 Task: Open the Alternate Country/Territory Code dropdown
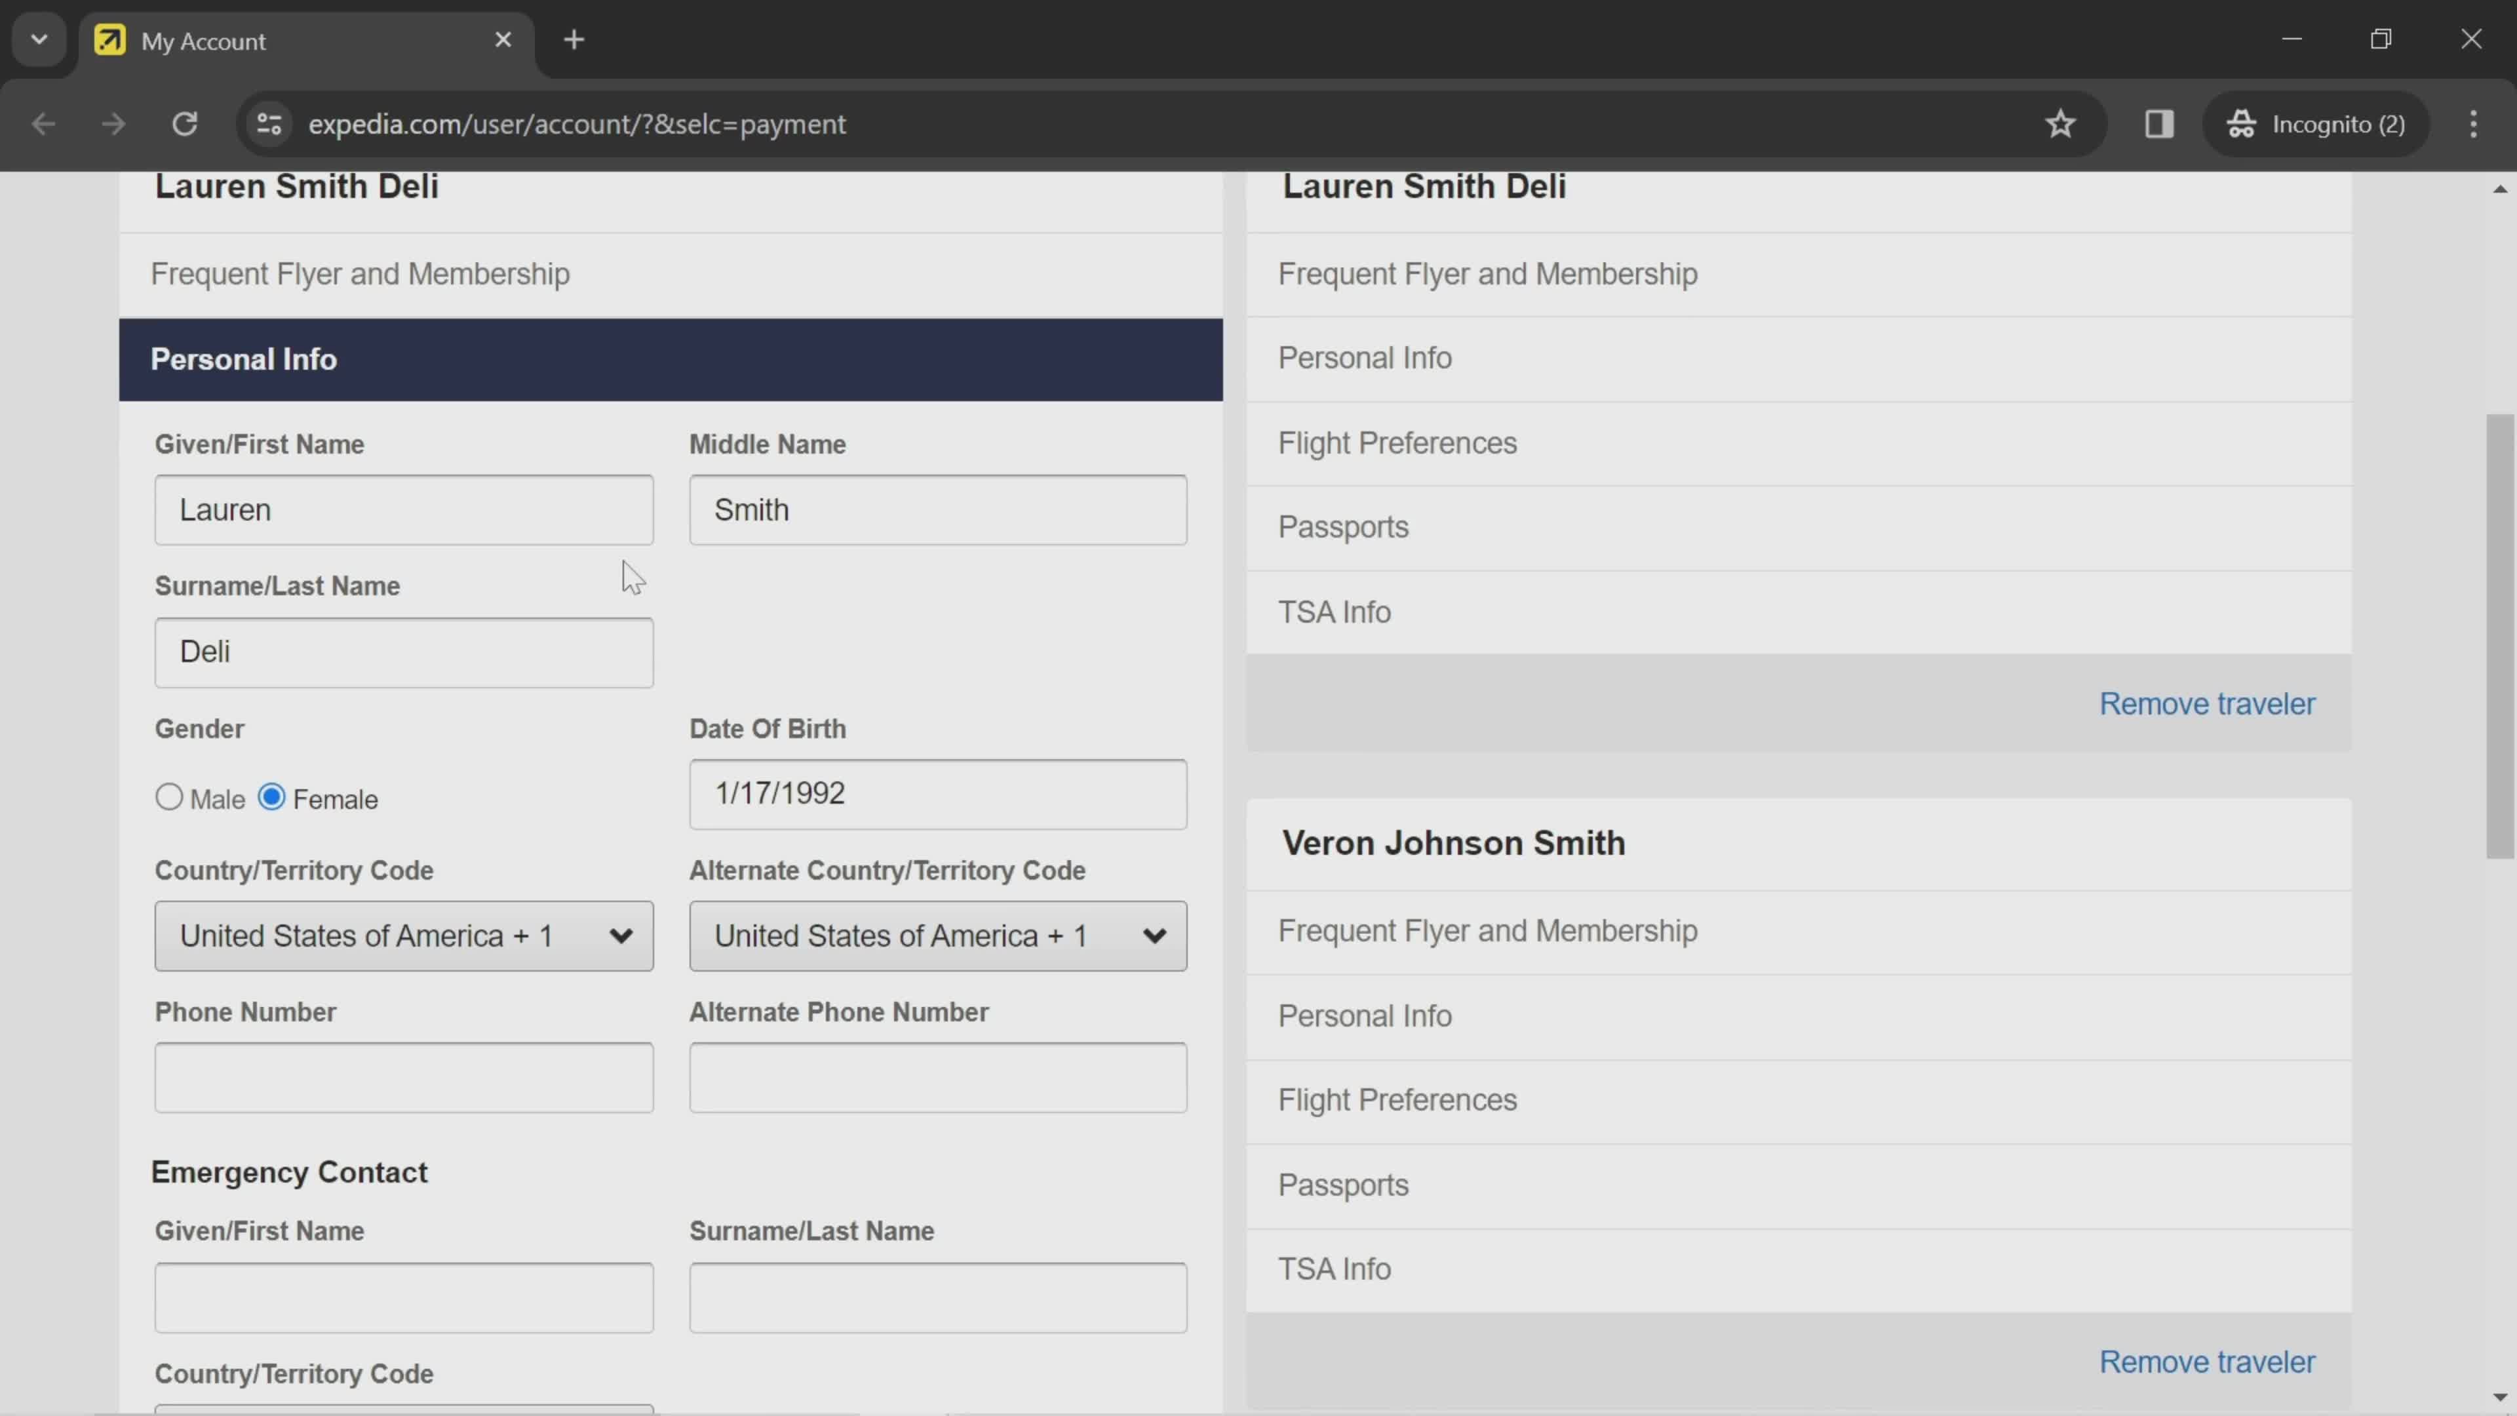click(938, 936)
